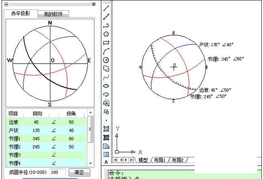
Task: Go to the last layout tab arrow
Action: click(131, 160)
